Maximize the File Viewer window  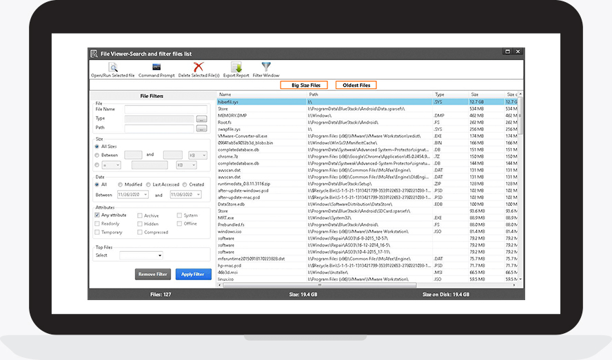(507, 52)
